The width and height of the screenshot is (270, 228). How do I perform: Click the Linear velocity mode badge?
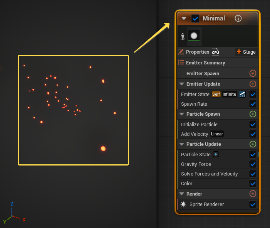[217, 134]
